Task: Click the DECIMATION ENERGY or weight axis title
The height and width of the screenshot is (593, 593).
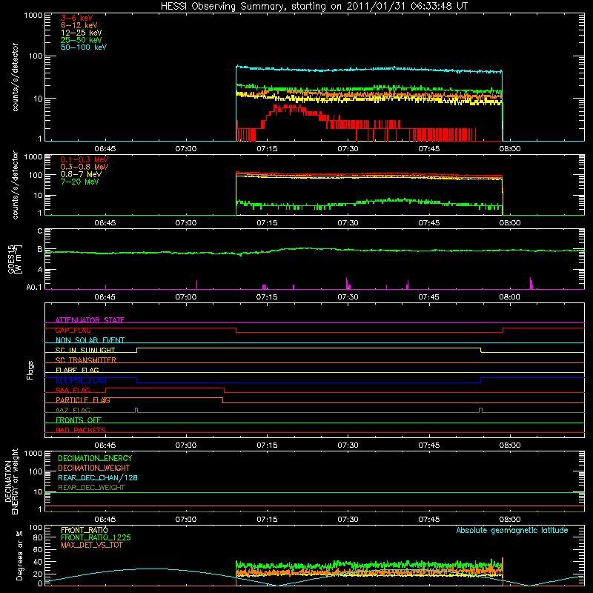Action: click(11, 481)
